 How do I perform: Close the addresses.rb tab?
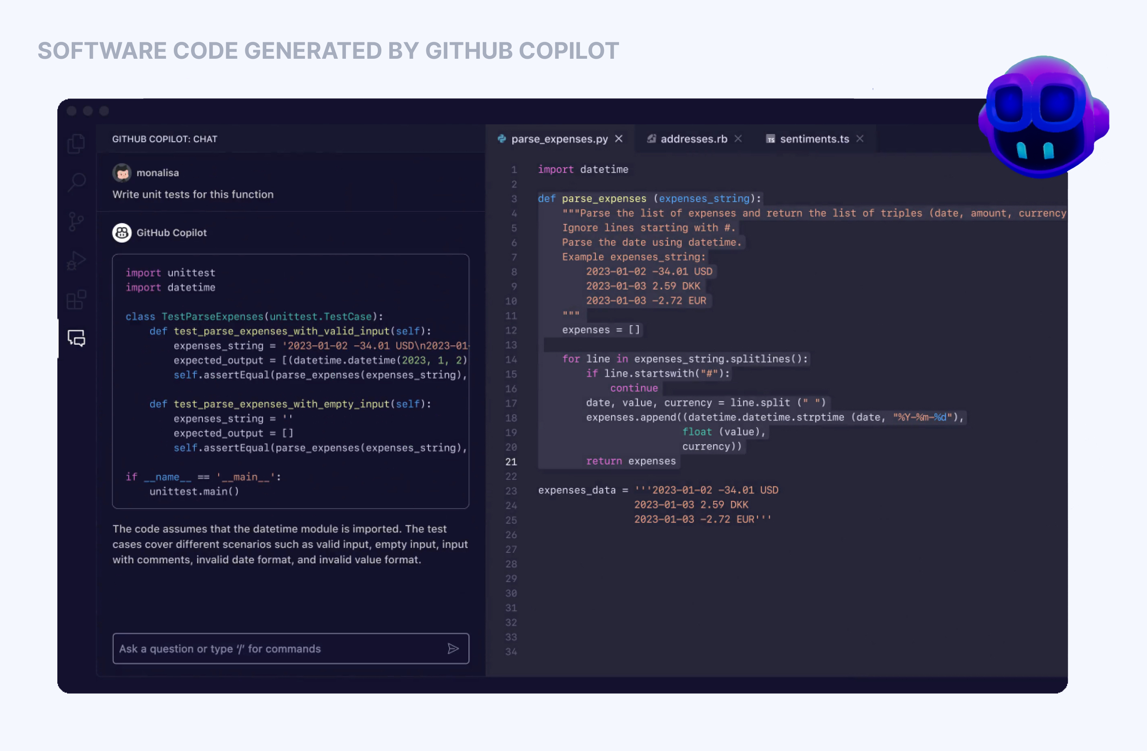tap(738, 139)
